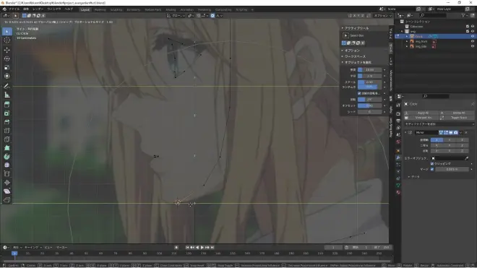
Task: Select the Inset Faces tool
Action: click(7, 113)
